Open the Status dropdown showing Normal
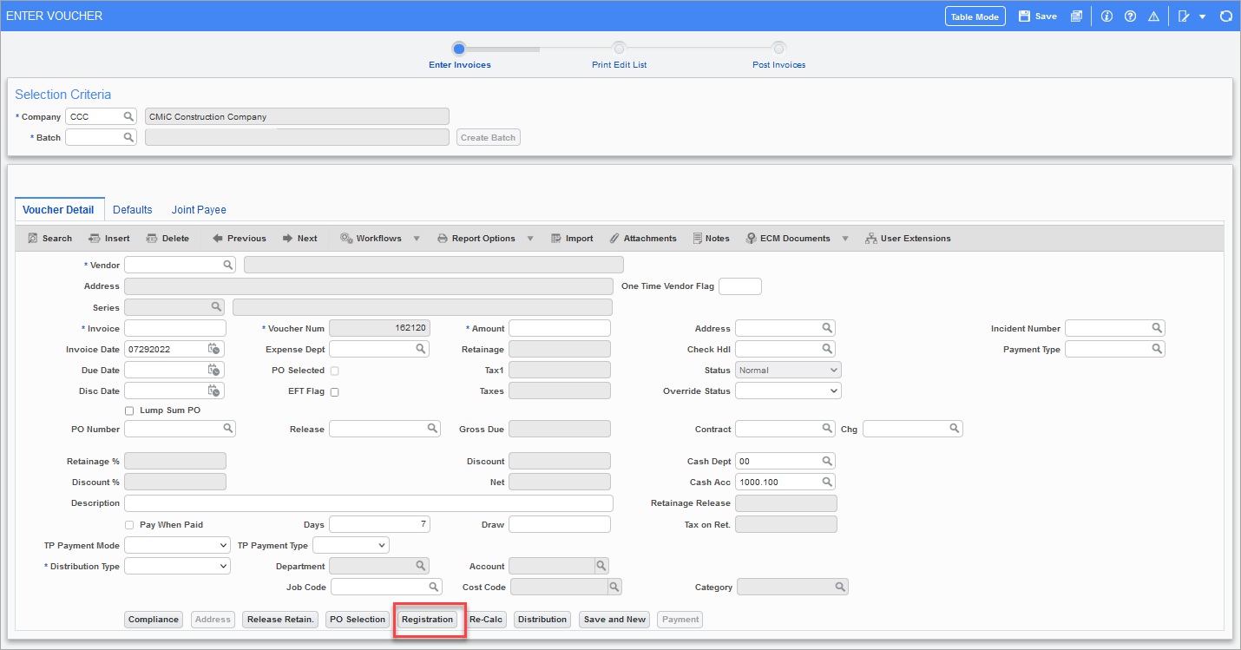Image resolution: width=1241 pixels, height=650 pixels. pyautogui.click(x=787, y=369)
